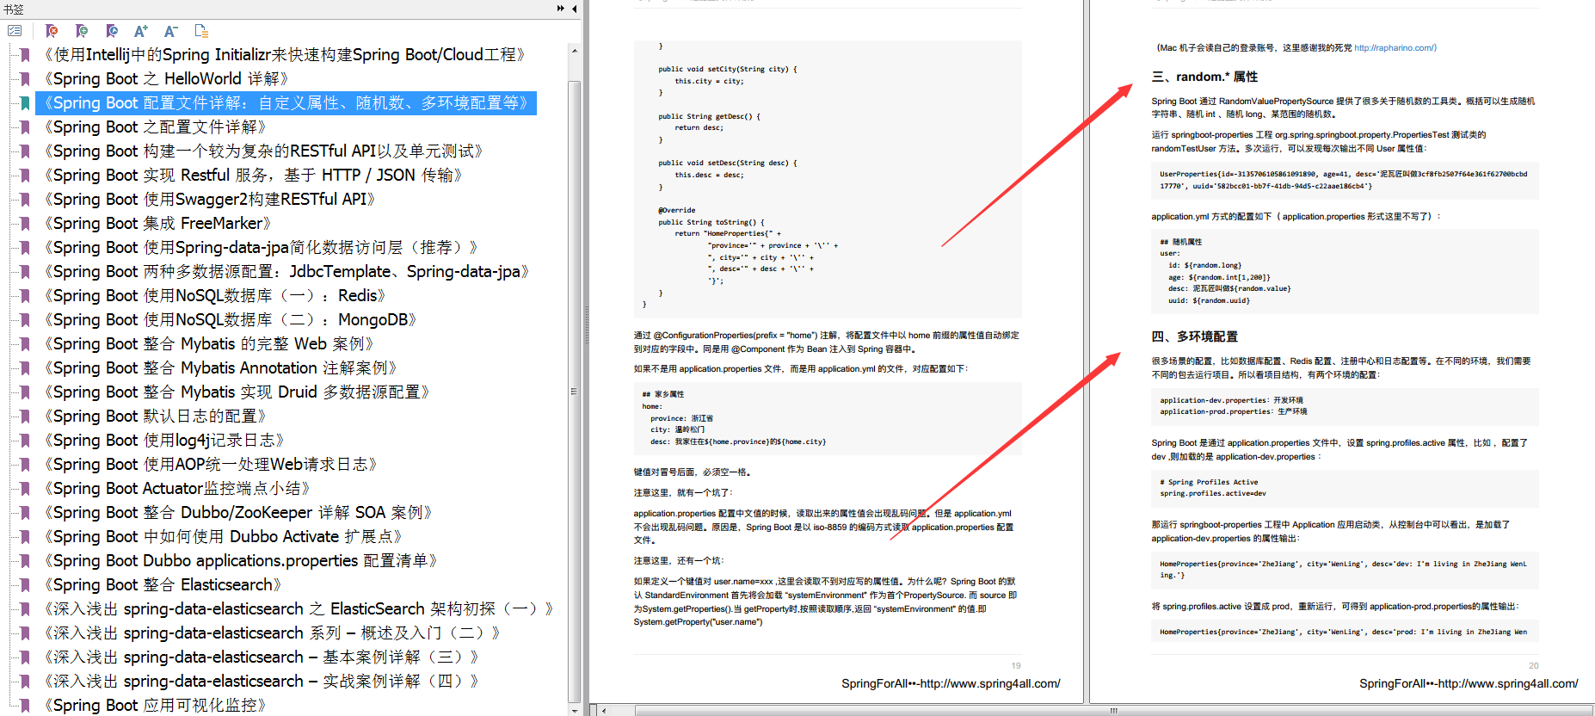Collapse the bookmark panel with the left triangle
Image resolution: width=1595 pixels, height=716 pixels.
575,9
